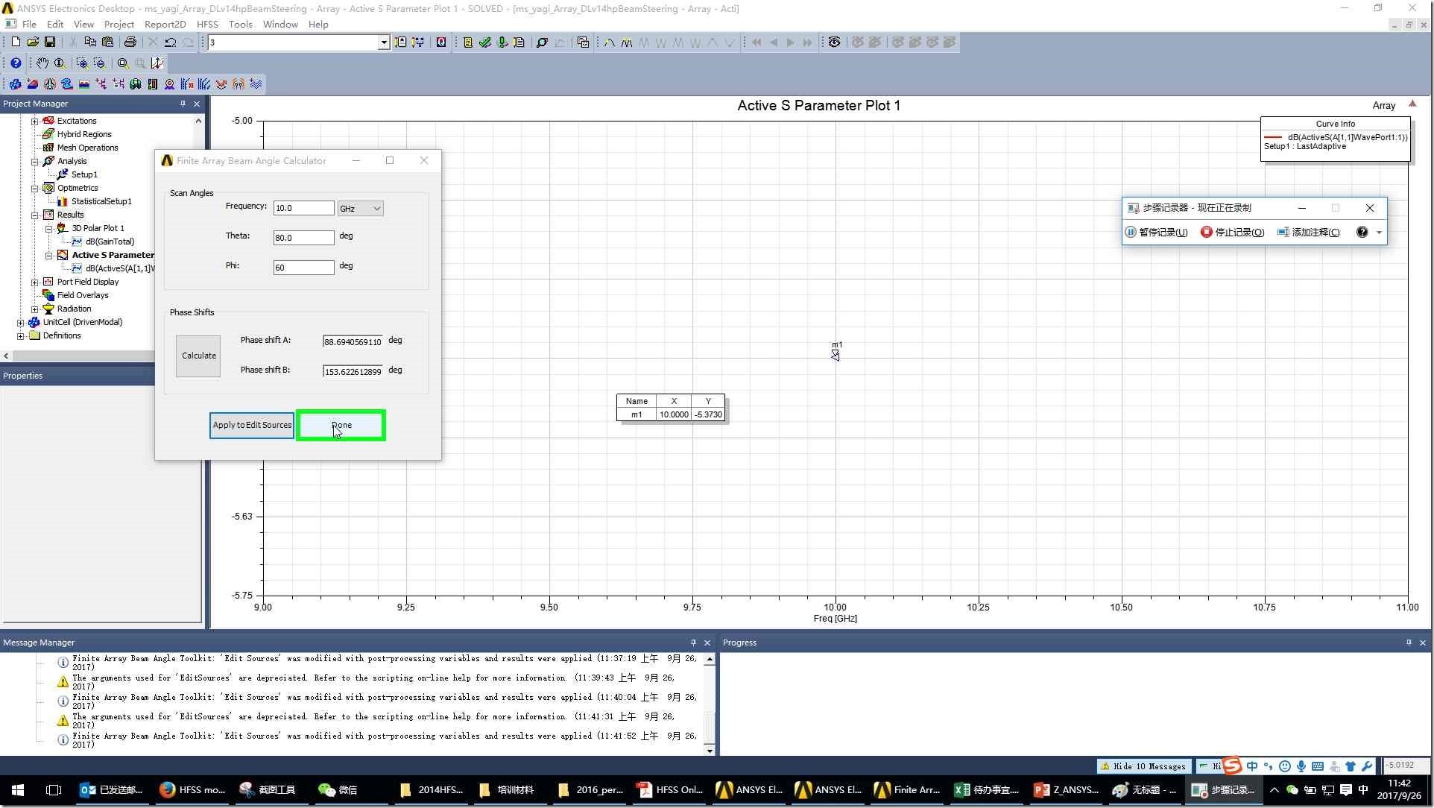
Task: Click the Message Manager scroll down arrow
Action: (x=710, y=750)
